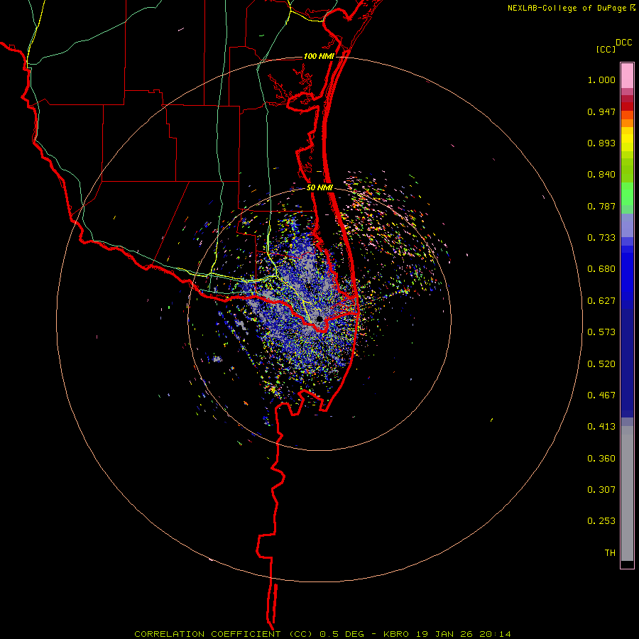Select the 0.520 scale value
This screenshot has width=639, height=639.
point(601,364)
